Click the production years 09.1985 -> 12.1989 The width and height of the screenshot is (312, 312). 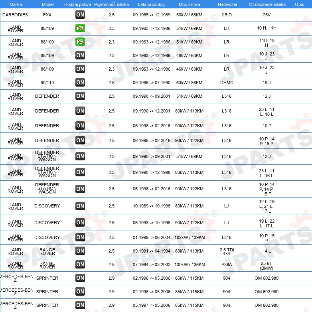[x=152, y=15]
